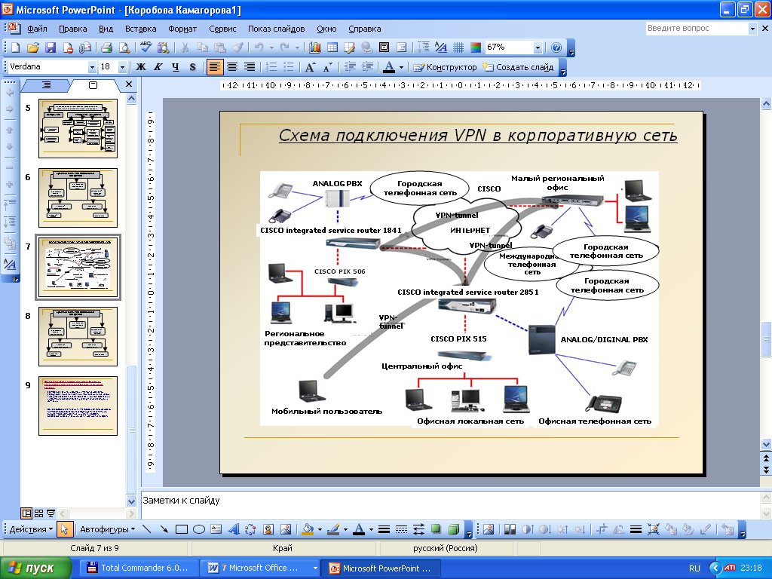Align text right
The image size is (772, 579).
click(x=250, y=67)
